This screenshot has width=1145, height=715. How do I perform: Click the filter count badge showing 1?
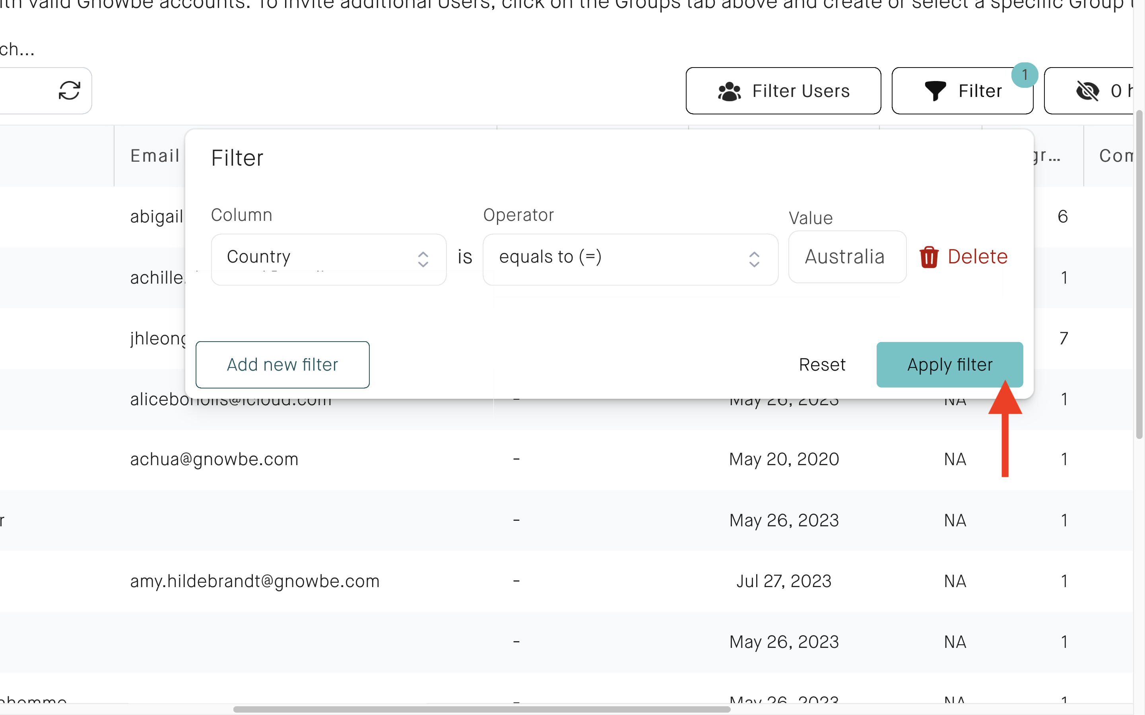pos(1025,74)
